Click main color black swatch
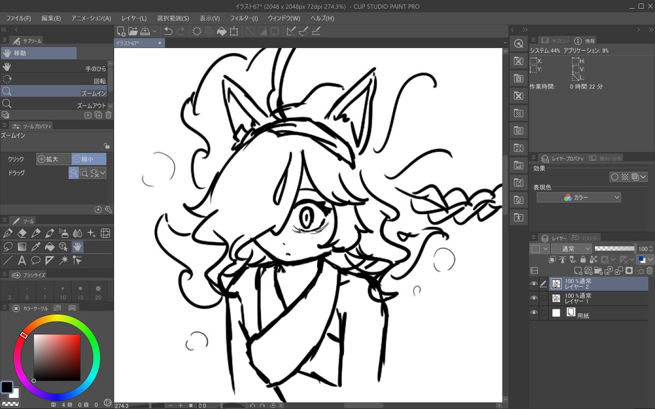Image resolution: width=655 pixels, height=409 pixels. [7, 387]
